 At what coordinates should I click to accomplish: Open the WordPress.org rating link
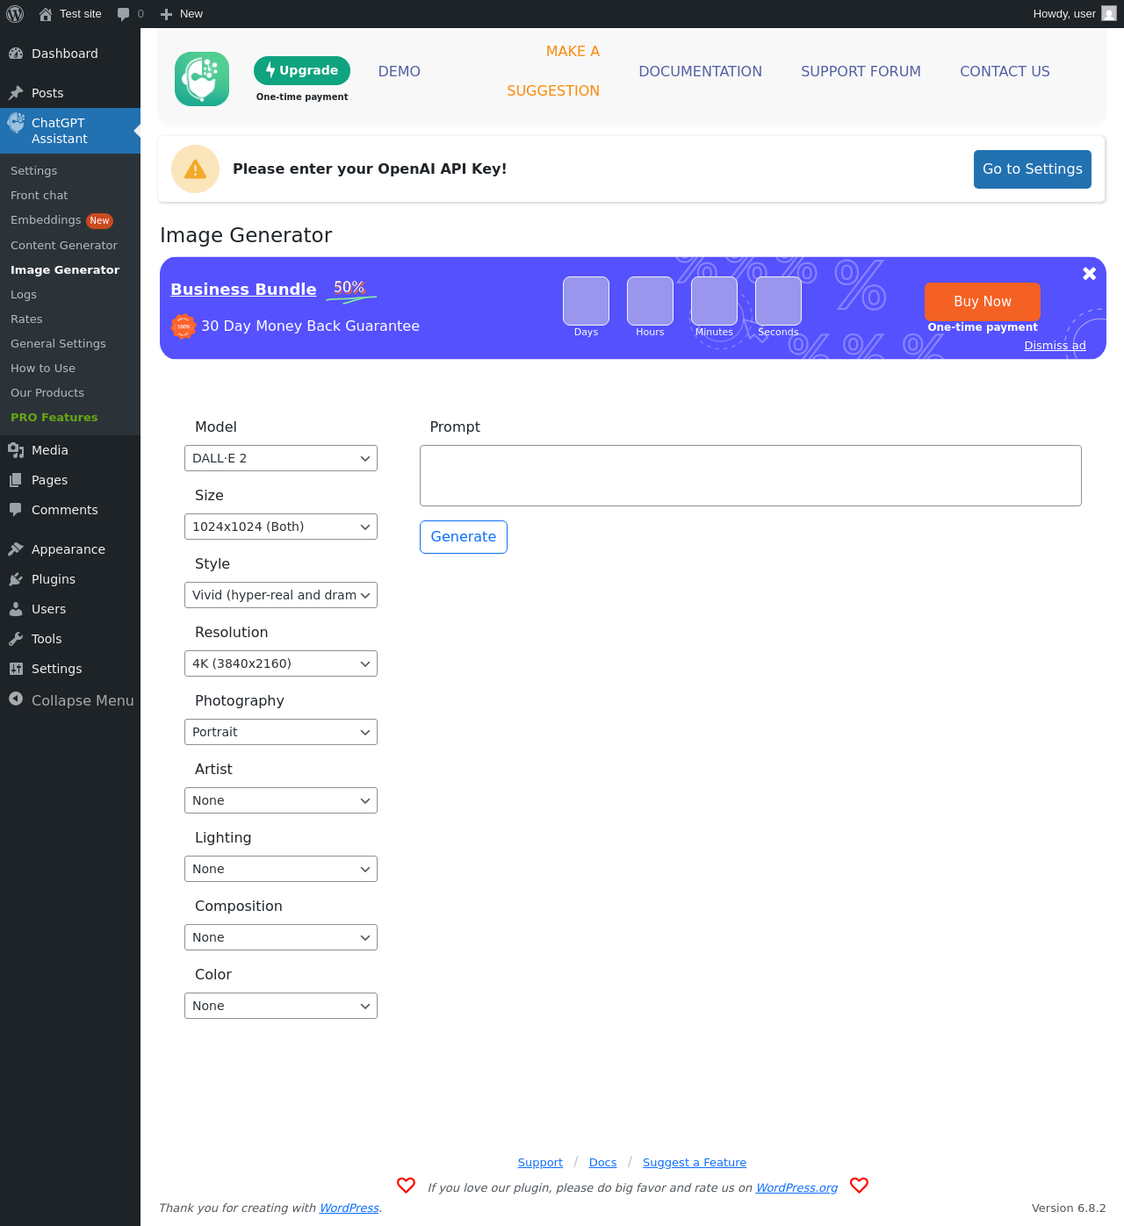[x=796, y=1188]
